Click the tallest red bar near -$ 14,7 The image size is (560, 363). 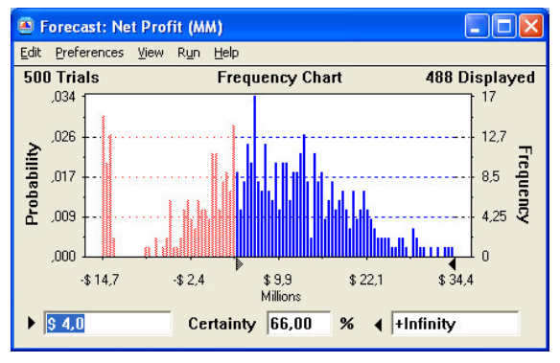coord(104,186)
